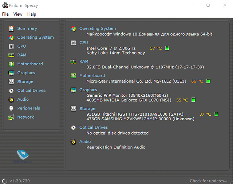Screen dimensions: 233x184
Task: Click the Hitachi HGST drive line
Action: pyautogui.click(x=135, y=114)
